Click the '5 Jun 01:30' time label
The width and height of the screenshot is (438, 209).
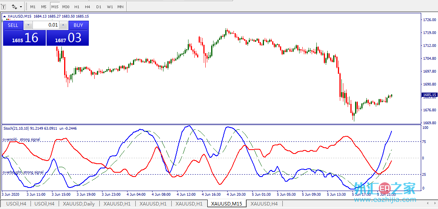pyautogui.click(x=262, y=194)
